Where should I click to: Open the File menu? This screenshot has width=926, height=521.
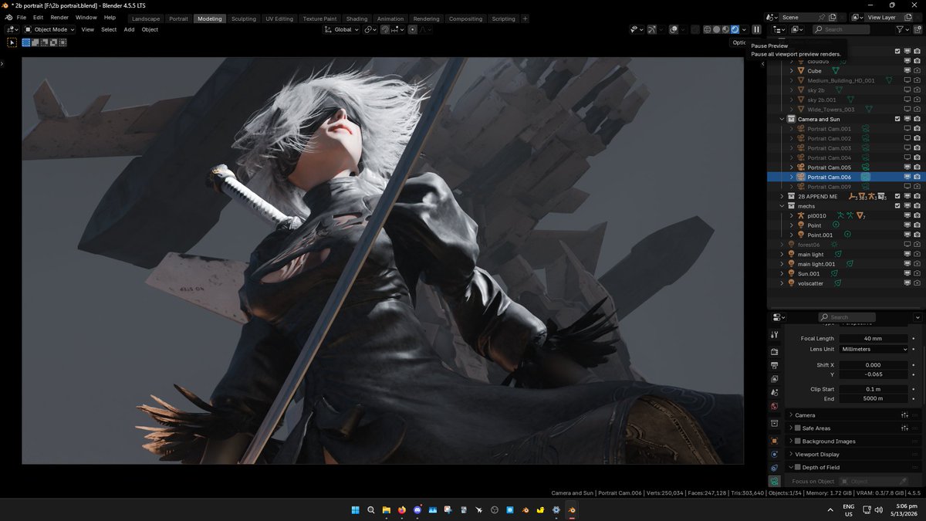tap(21, 17)
